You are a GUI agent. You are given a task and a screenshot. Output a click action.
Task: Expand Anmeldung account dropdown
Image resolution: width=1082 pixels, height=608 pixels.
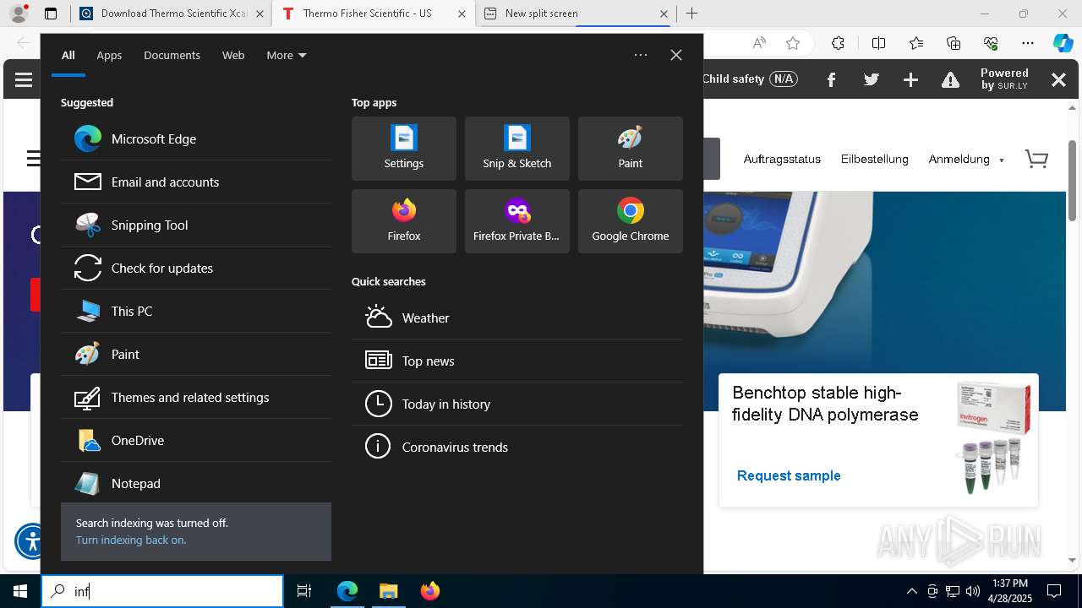pyautogui.click(x=966, y=159)
